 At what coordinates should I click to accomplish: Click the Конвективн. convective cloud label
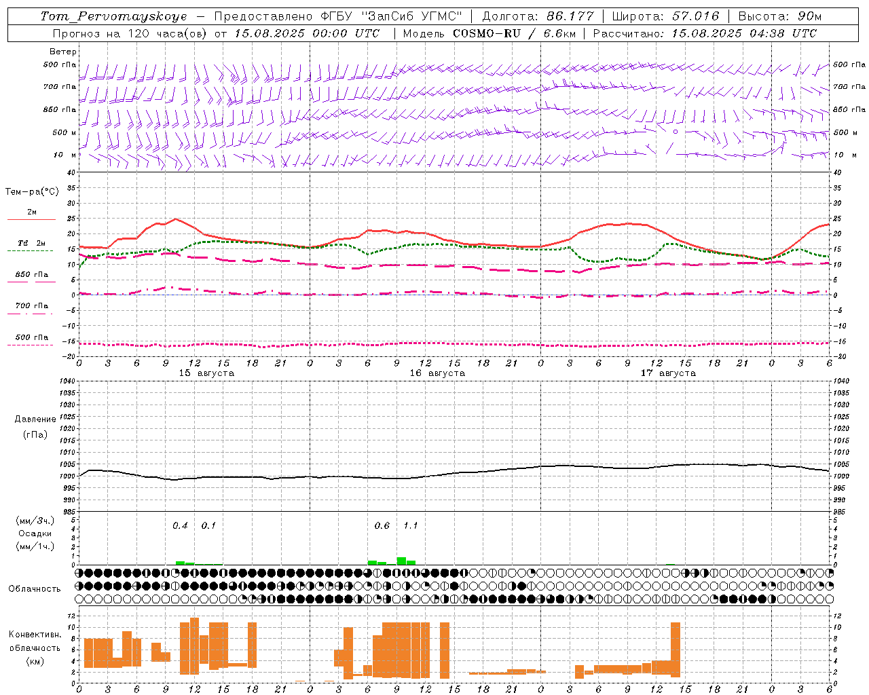tap(35, 635)
